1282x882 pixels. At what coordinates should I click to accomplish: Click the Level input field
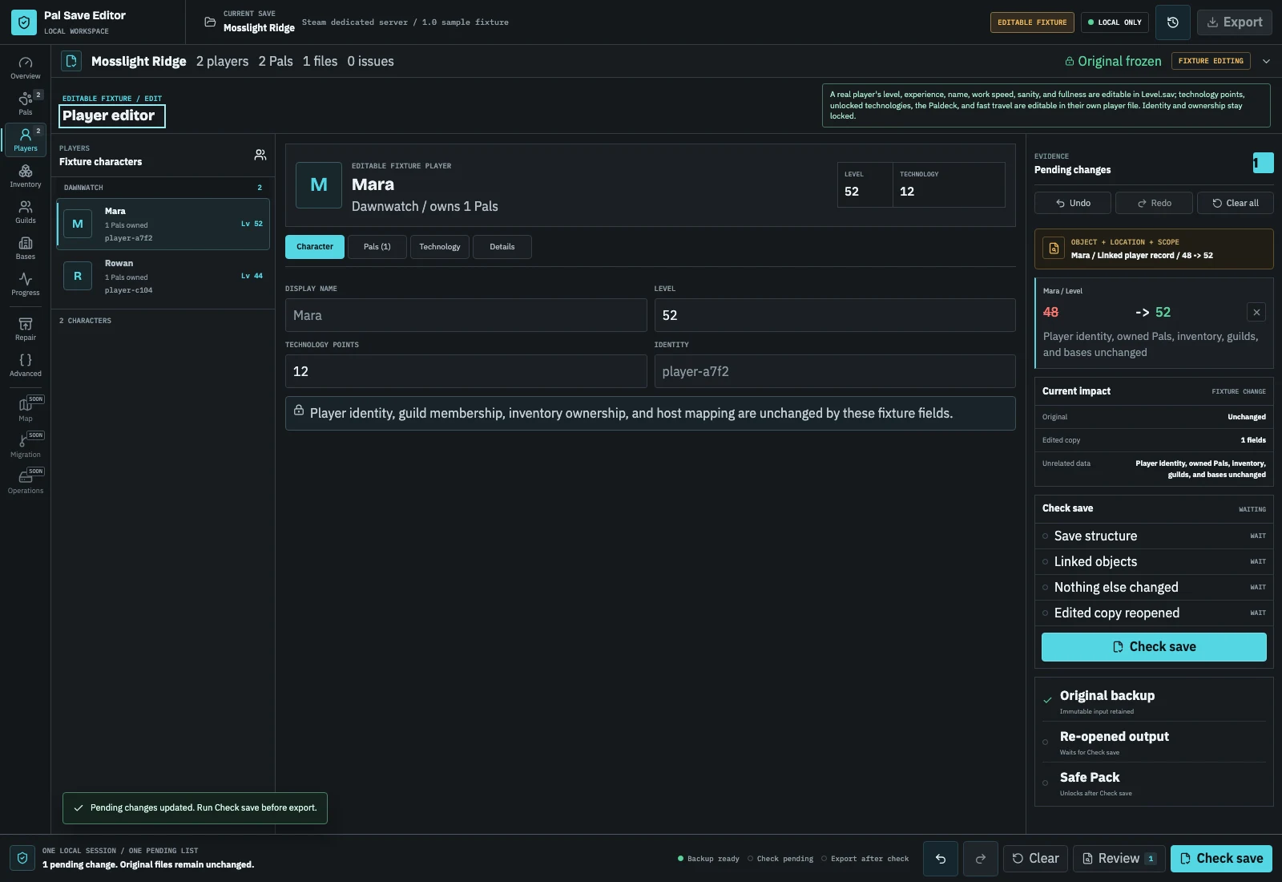[835, 315]
